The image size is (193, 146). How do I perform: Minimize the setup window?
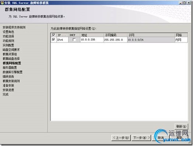point(180,3)
